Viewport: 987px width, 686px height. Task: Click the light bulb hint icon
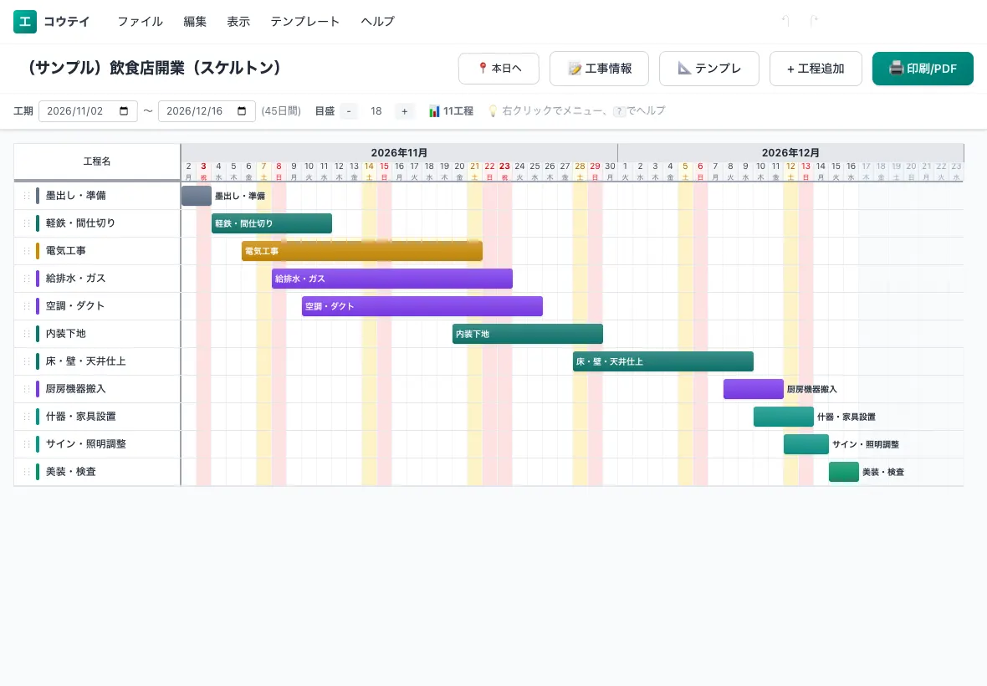click(493, 110)
